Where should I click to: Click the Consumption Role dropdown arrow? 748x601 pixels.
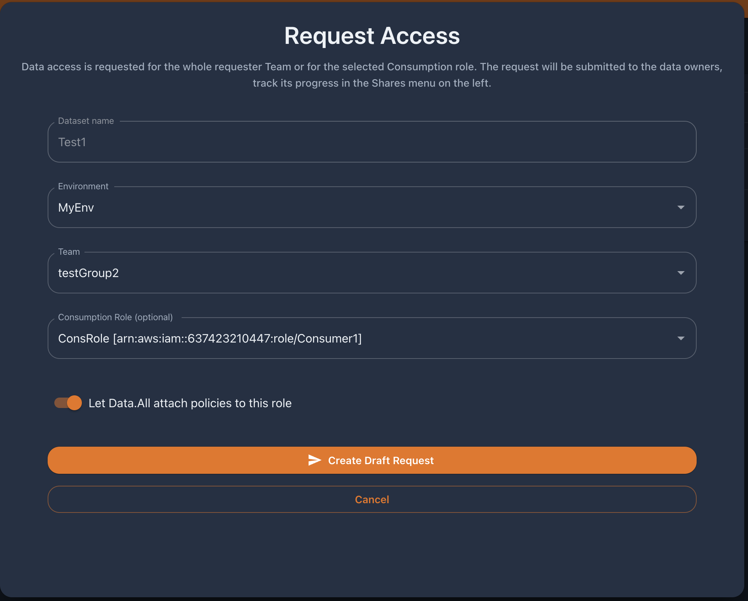681,338
